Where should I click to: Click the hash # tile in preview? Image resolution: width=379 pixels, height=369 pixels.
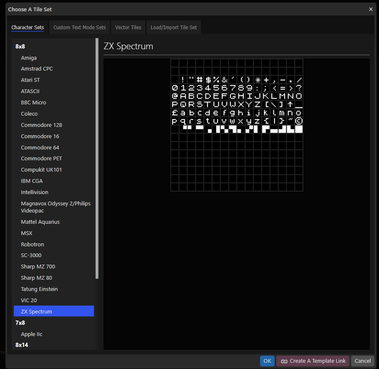pos(200,79)
